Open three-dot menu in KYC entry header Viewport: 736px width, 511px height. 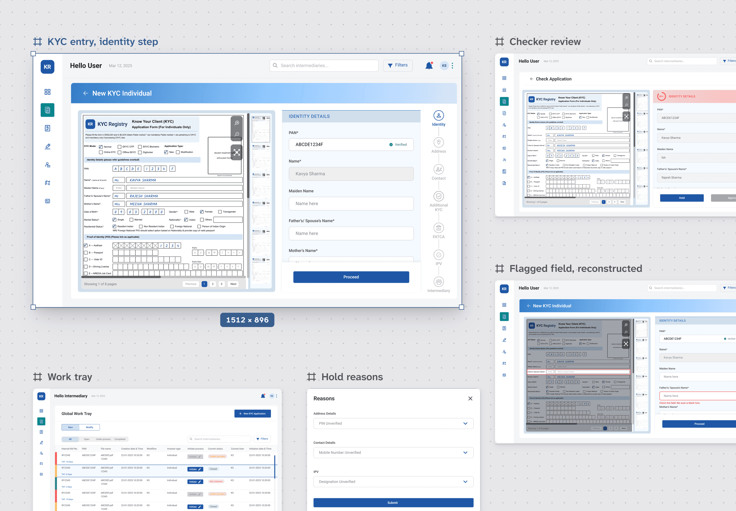tap(452, 66)
